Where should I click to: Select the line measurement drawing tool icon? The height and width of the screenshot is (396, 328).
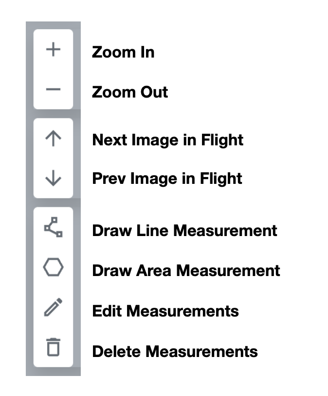pos(53,228)
